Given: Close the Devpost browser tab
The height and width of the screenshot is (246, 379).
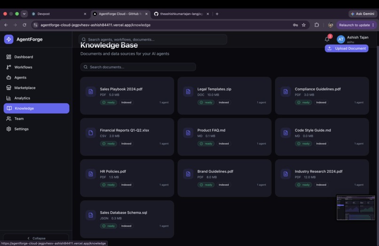Looking at the screenshot, I should [85, 14].
